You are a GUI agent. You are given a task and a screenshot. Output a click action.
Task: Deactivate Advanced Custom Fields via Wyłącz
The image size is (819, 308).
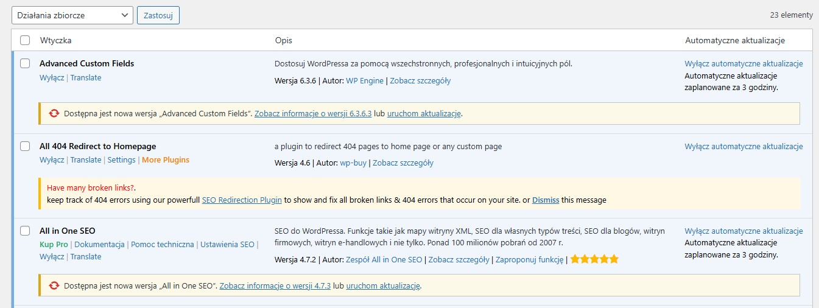click(x=52, y=77)
